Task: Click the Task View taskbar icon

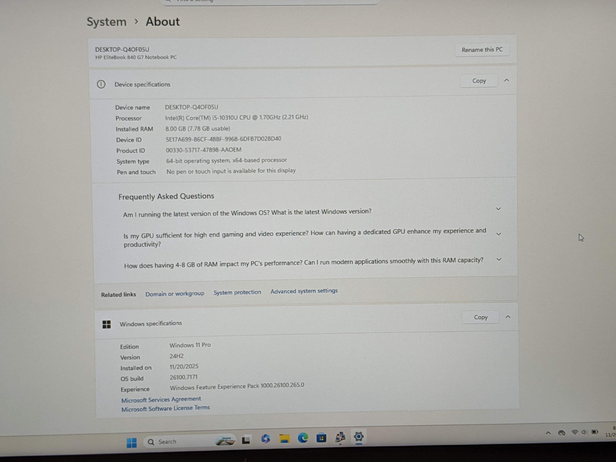Action: click(x=246, y=440)
